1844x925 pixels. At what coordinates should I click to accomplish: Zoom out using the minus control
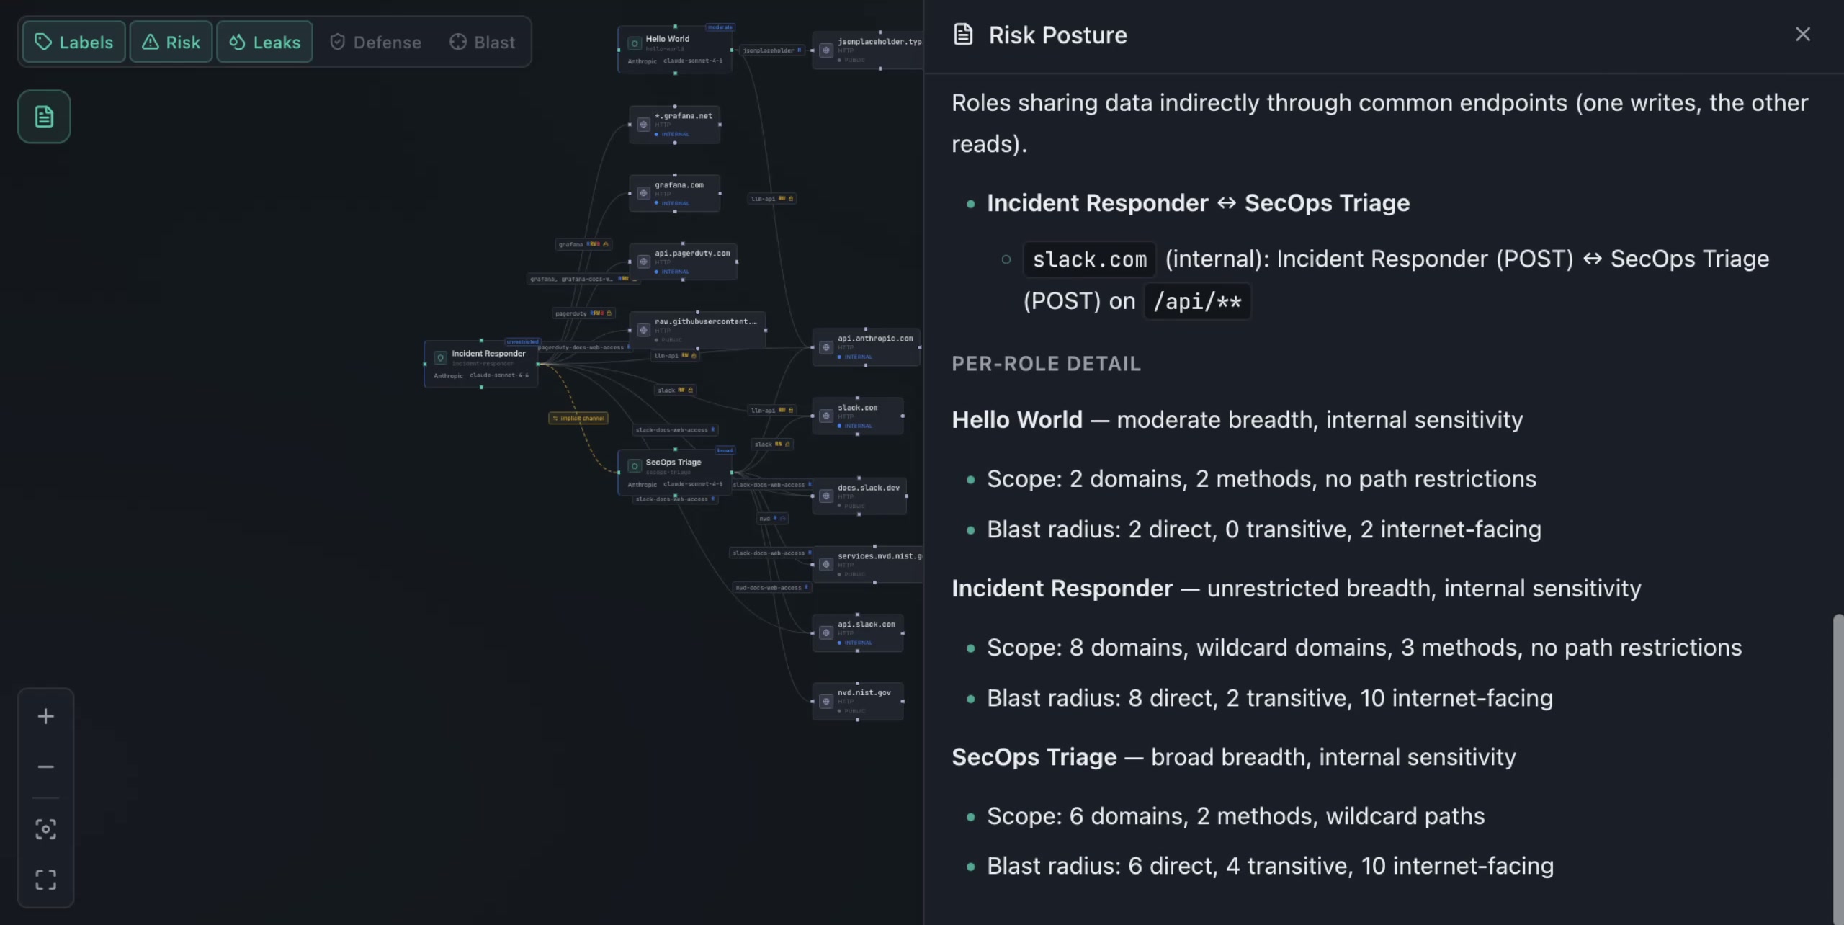45,766
